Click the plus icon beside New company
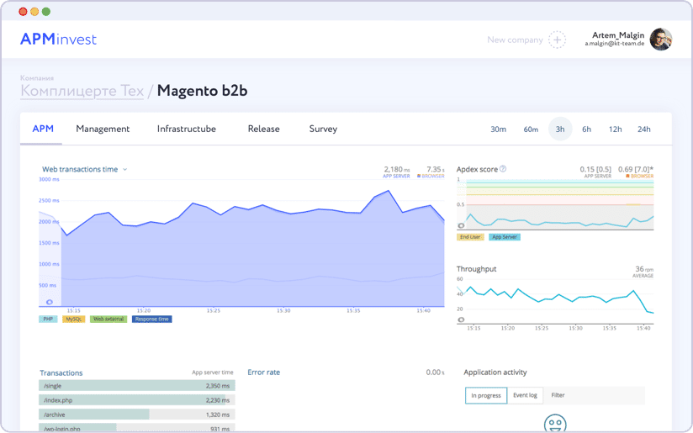Screen dimensions: 693x433 pos(557,40)
